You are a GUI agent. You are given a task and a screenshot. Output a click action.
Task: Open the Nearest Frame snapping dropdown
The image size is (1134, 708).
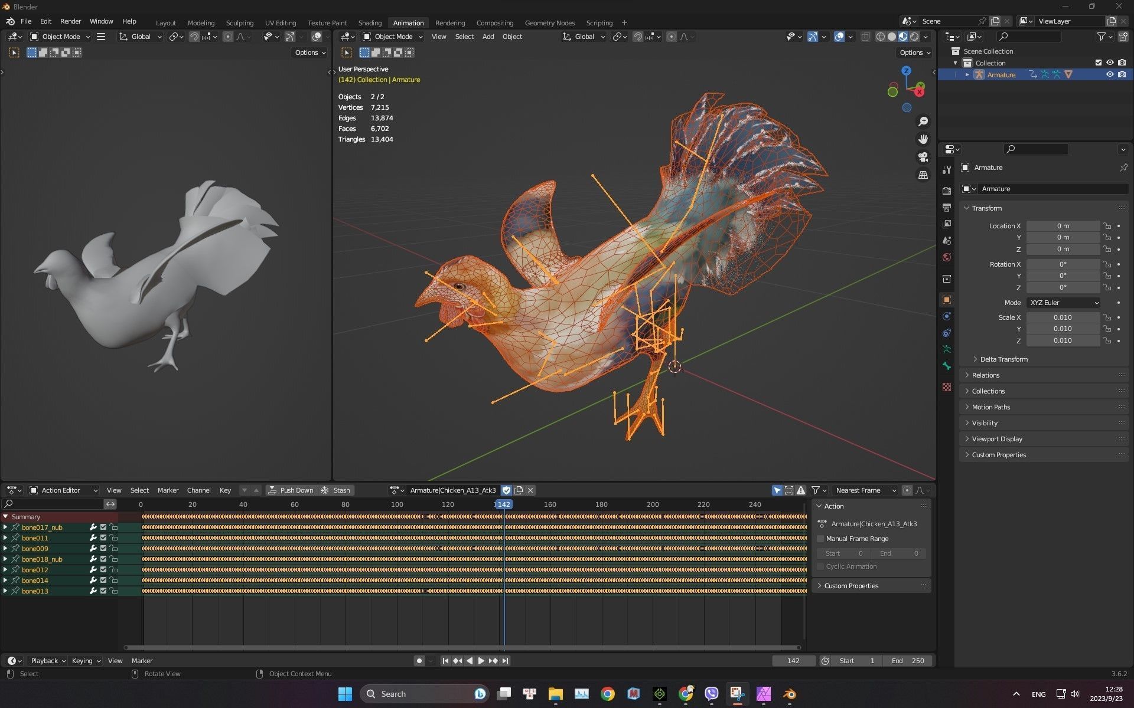865,490
